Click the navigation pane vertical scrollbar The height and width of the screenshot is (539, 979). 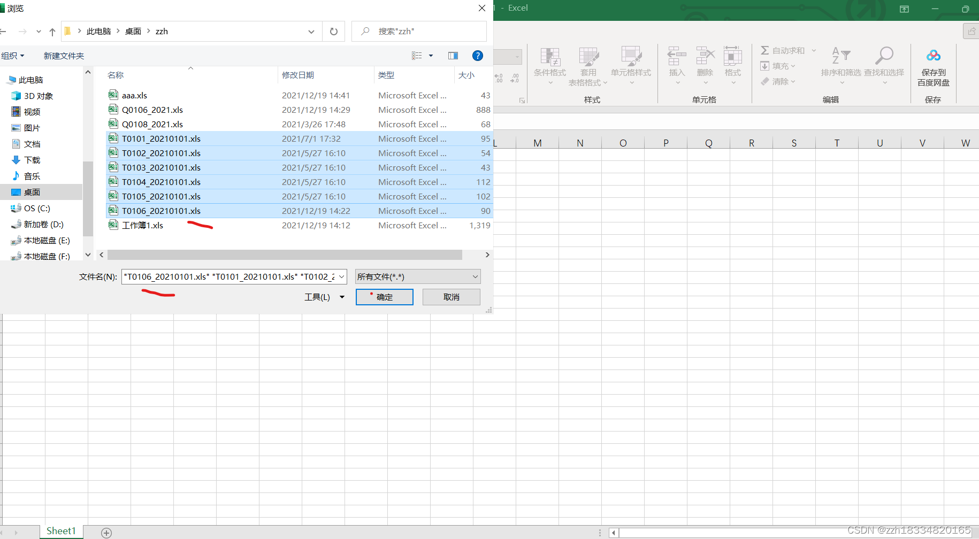coord(88,199)
